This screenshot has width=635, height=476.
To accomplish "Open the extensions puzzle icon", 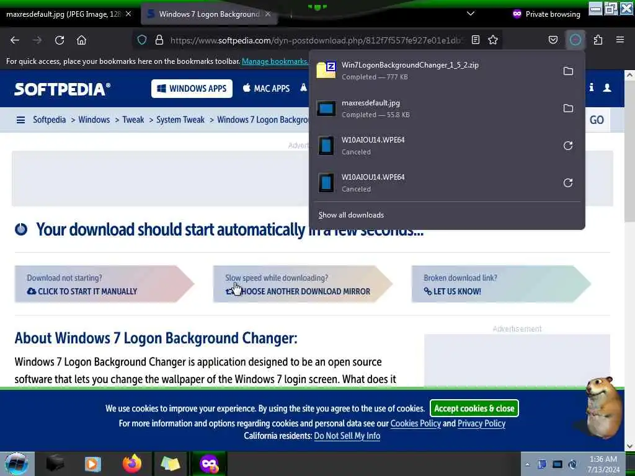I will coord(598,40).
